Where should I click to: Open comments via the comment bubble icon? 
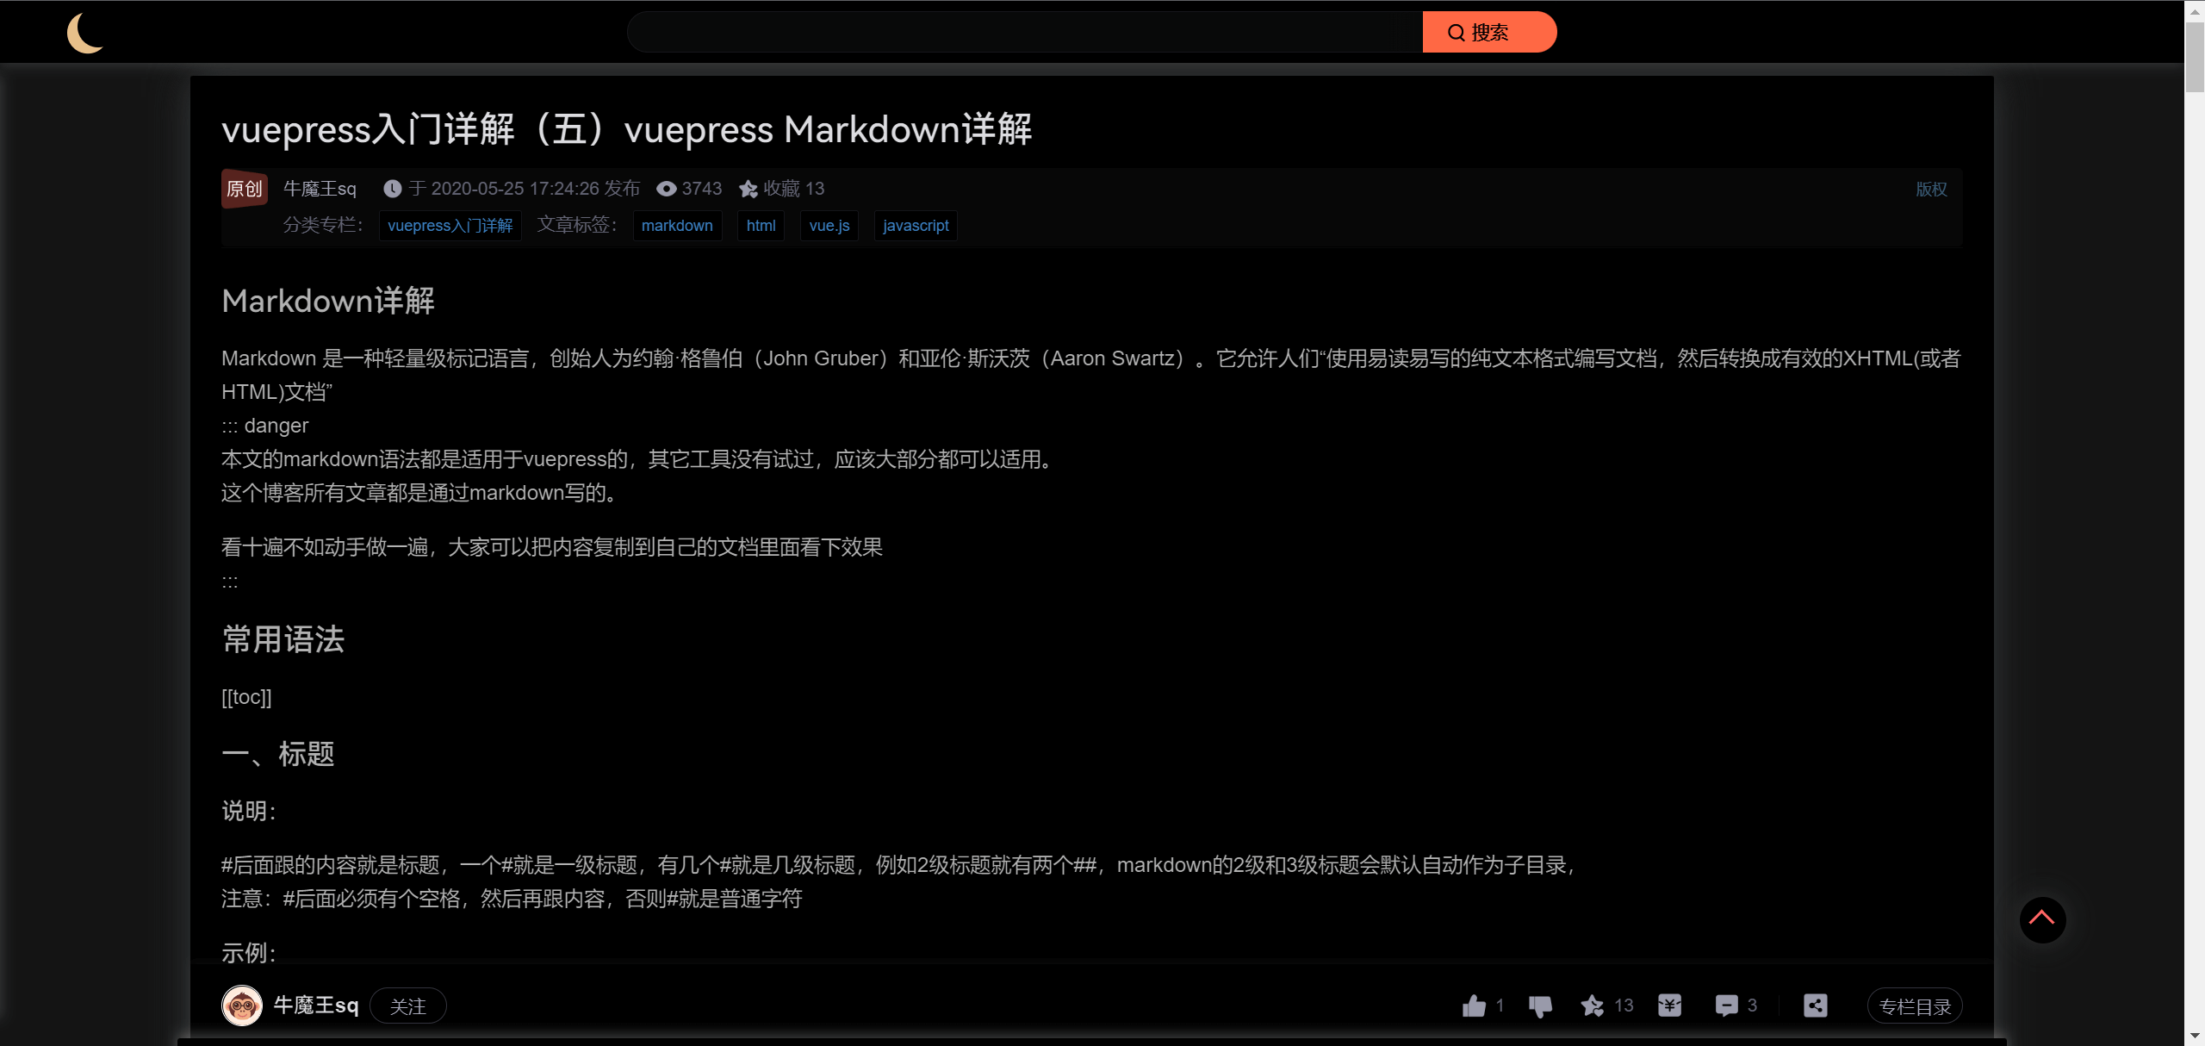coord(1726,1006)
